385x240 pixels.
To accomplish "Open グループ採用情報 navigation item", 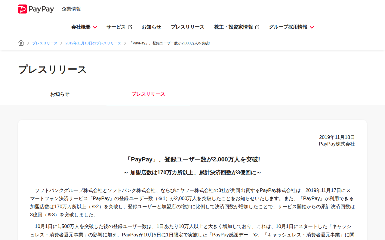I will (291, 27).
